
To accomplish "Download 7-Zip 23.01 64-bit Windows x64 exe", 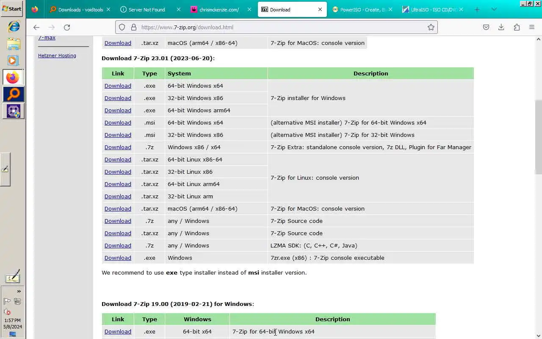I will click(x=118, y=86).
